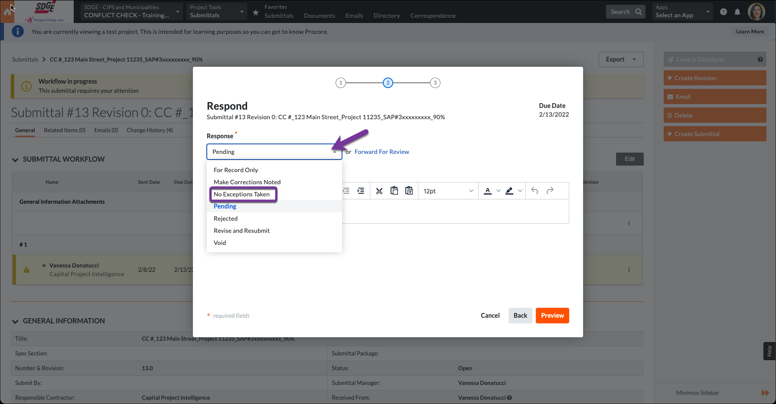Select the Rejected response option
This screenshot has width=776, height=404.
click(x=225, y=218)
